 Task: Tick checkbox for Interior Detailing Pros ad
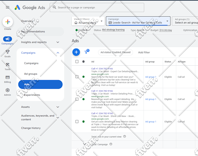(77, 99)
